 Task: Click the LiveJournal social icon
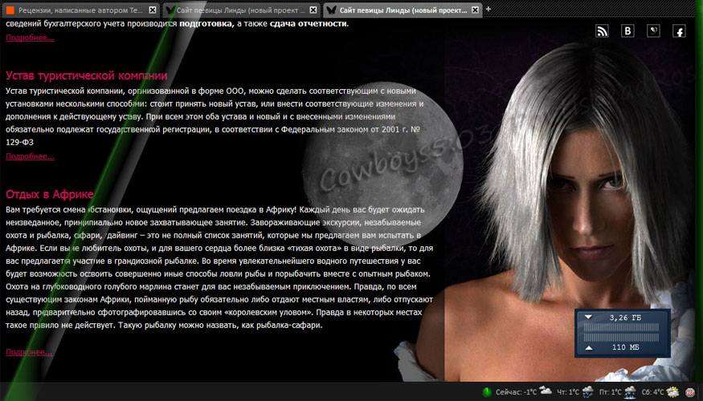click(x=653, y=31)
